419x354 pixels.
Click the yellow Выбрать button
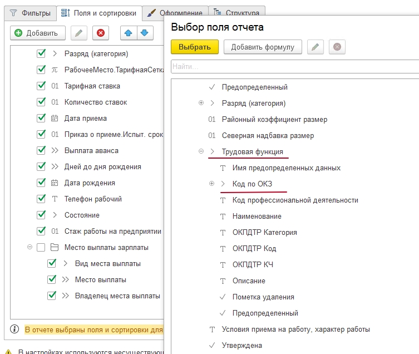(x=195, y=47)
